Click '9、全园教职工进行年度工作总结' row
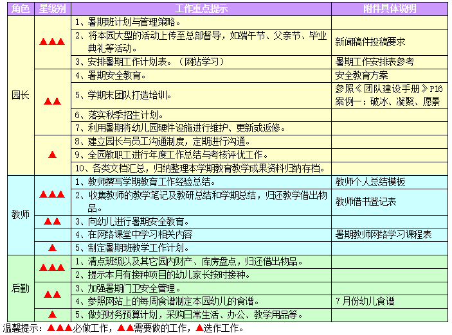This screenshot has width=452, height=335. (x=201, y=155)
